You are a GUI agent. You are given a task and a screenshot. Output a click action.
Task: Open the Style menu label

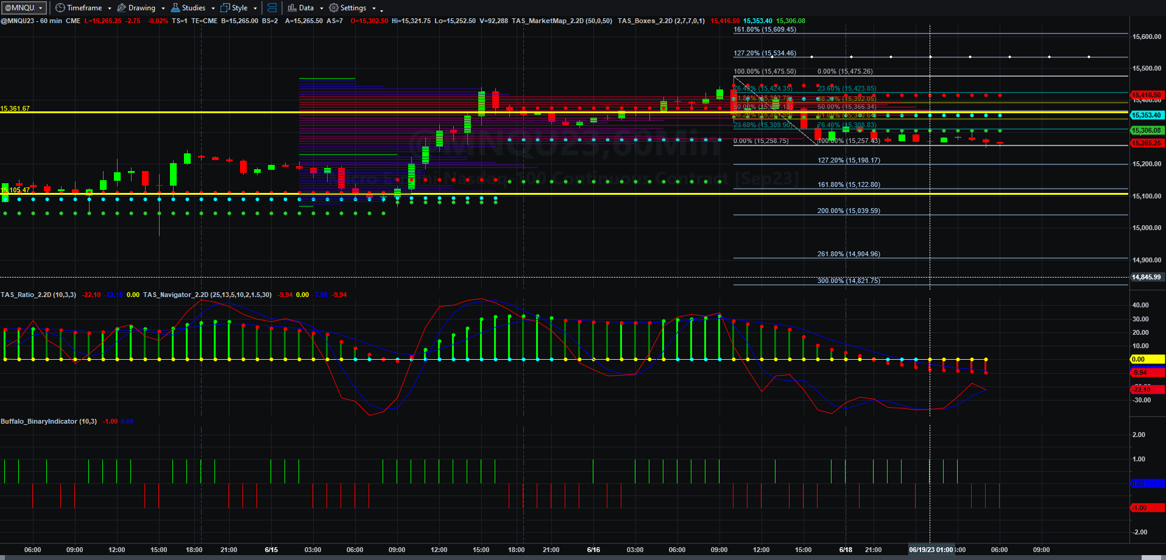click(x=239, y=8)
